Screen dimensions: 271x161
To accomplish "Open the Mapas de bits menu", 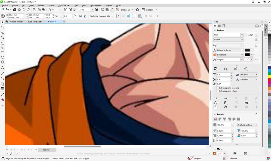I will 64,6.
